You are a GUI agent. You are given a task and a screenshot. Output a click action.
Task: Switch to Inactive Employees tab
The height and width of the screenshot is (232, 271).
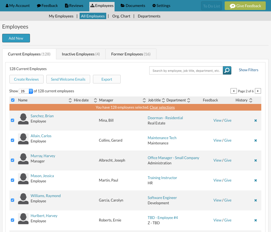click(x=81, y=54)
